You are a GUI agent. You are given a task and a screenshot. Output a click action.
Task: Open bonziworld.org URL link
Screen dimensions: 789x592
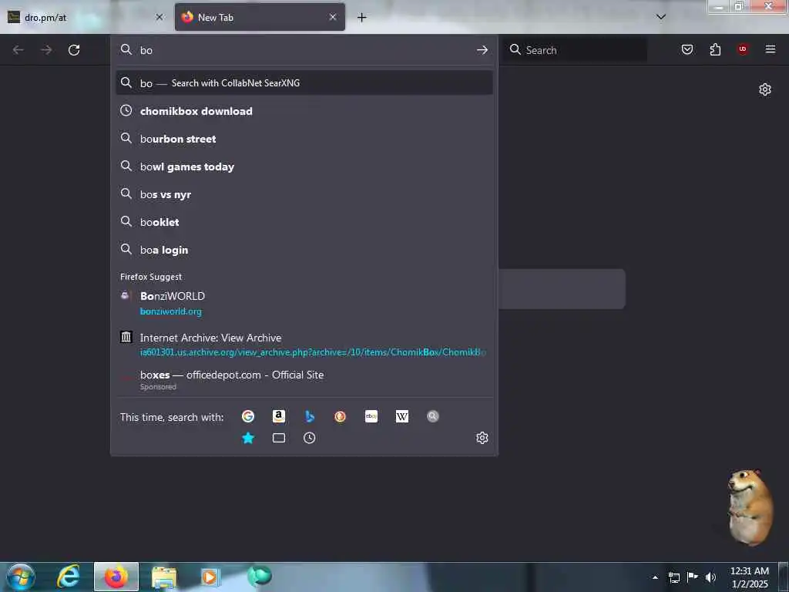coord(170,311)
